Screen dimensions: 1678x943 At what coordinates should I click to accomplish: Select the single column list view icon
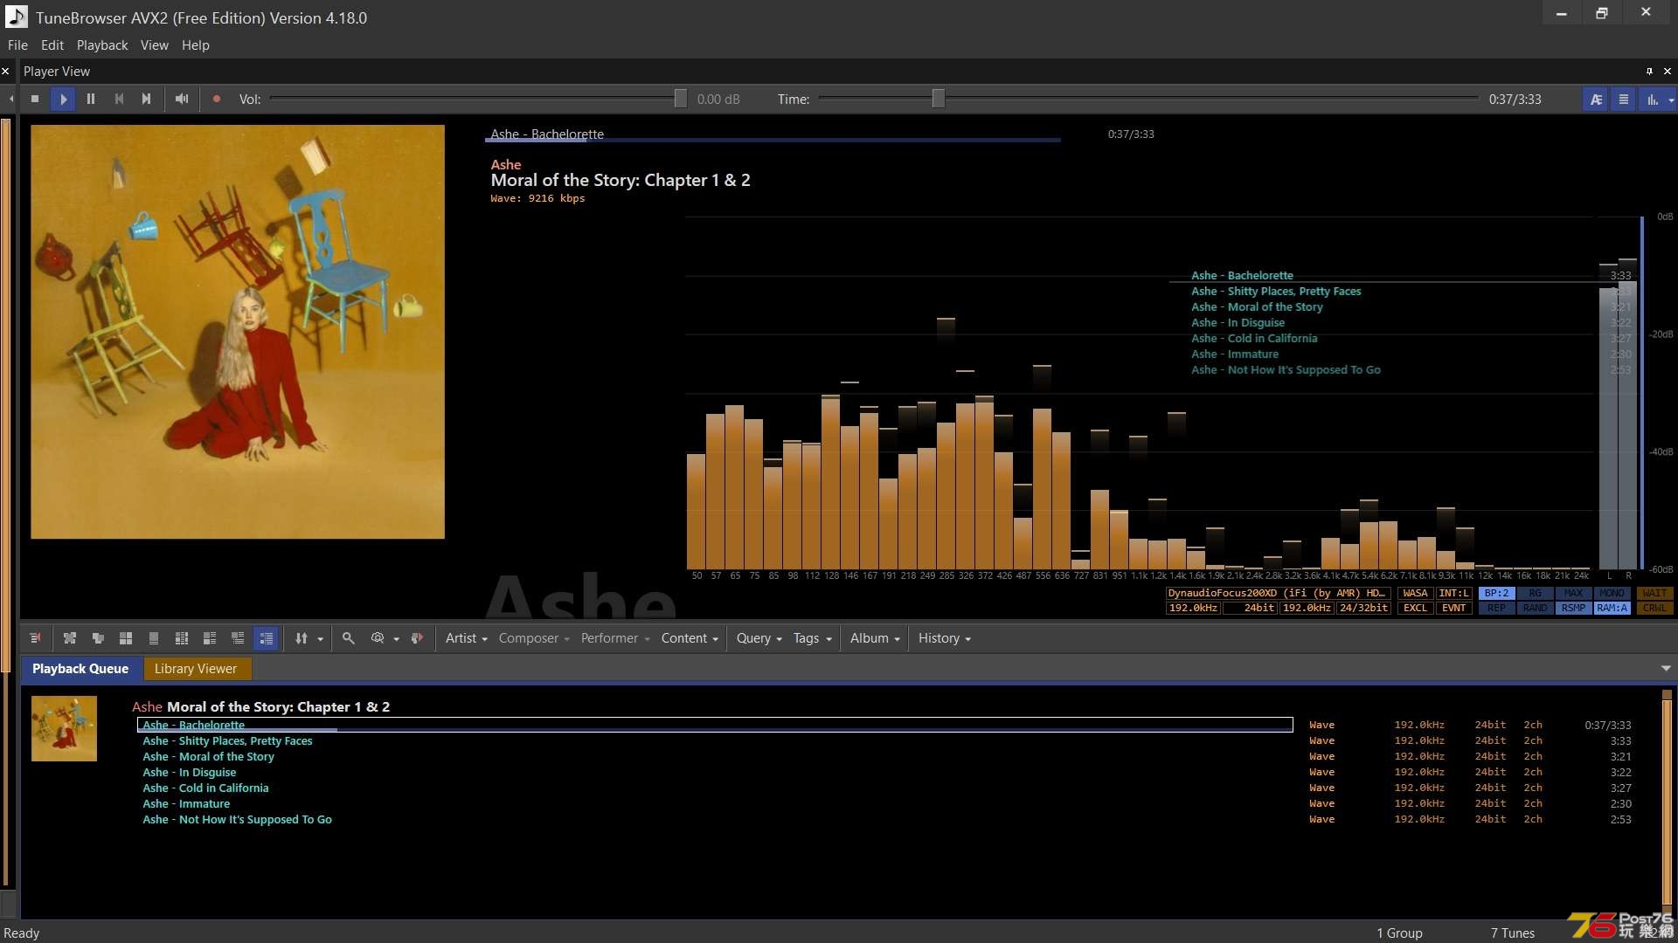[x=154, y=638]
